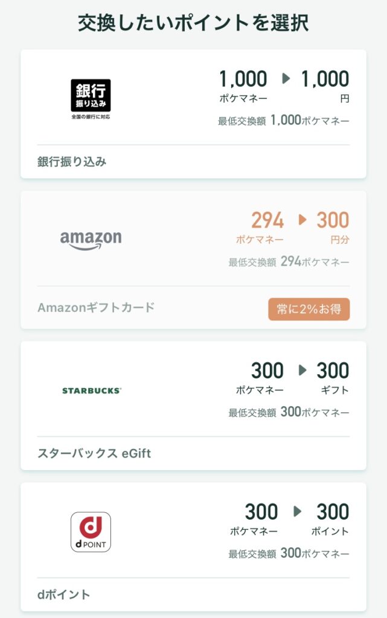Click the arrow in the dポイント card
Viewport: 387px width, 618px height.
297,511
